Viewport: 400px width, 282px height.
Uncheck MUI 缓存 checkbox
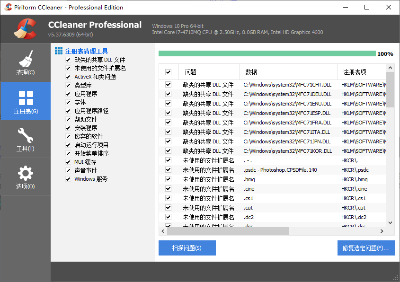pos(68,162)
